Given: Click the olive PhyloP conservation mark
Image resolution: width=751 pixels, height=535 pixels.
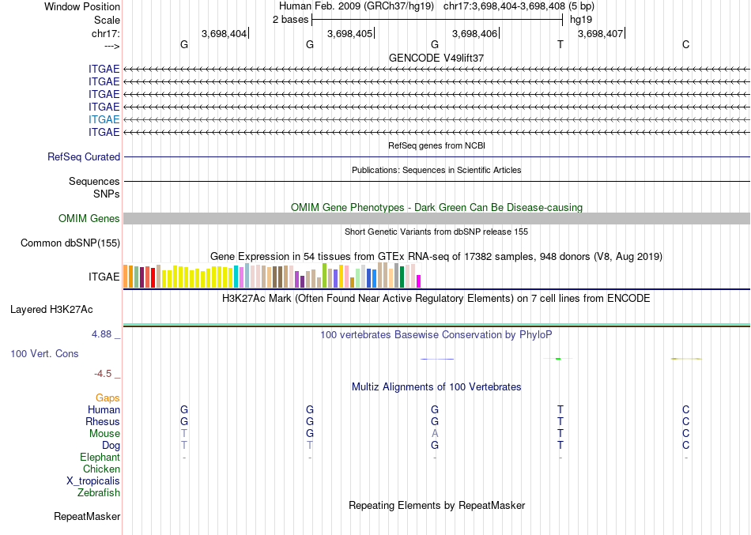Looking at the screenshot, I should 686,358.
